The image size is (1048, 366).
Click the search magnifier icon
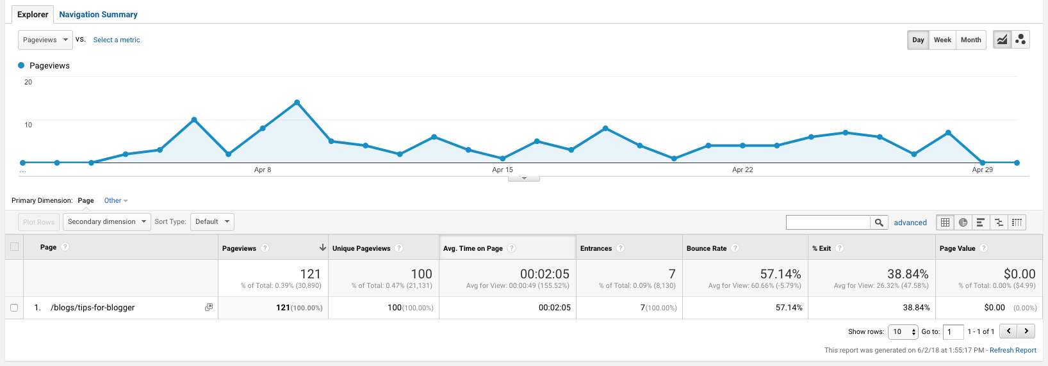click(879, 222)
